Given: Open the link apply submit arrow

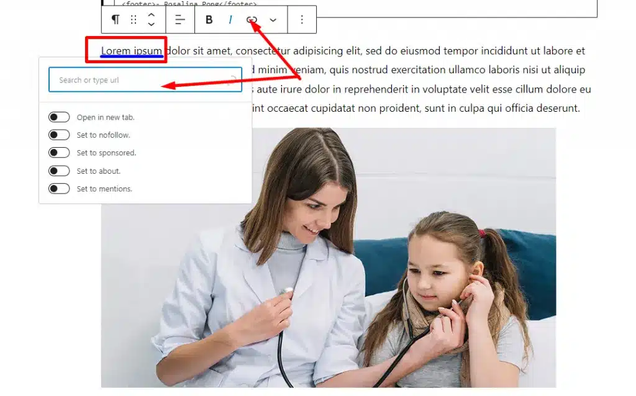Looking at the screenshot, I should [x=234, y=79].
